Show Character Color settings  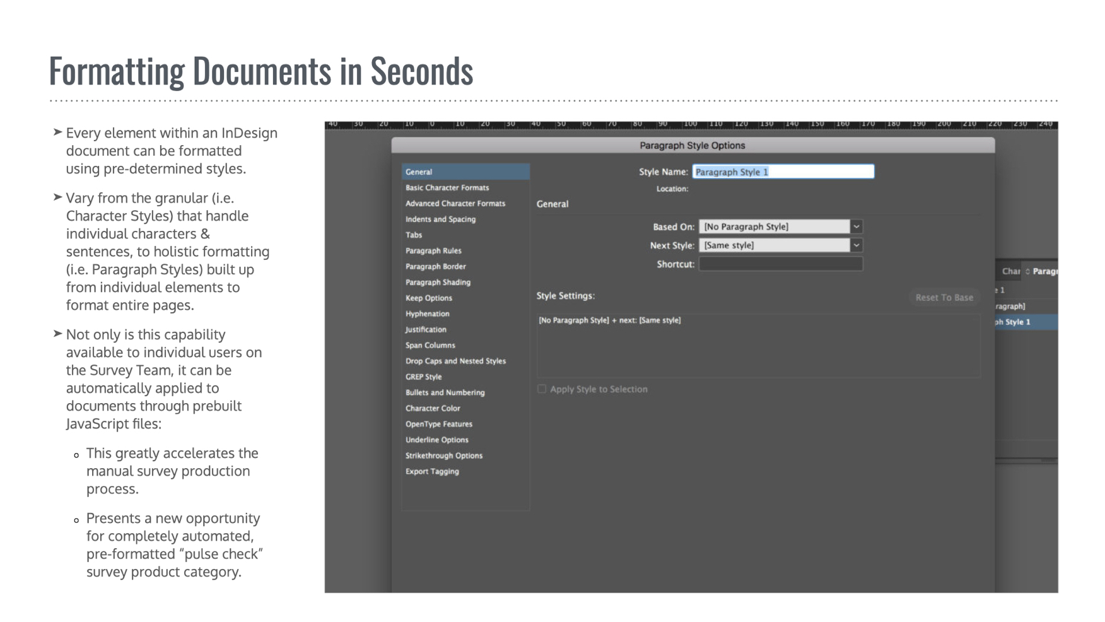433,408
